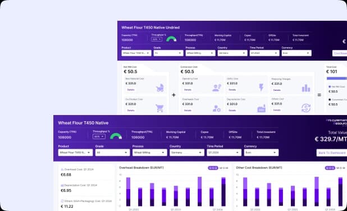Switch Other Cost Breakdown chart to M-o-M
Viewport: 347px width, 211px height.
(x=341, y=168)
